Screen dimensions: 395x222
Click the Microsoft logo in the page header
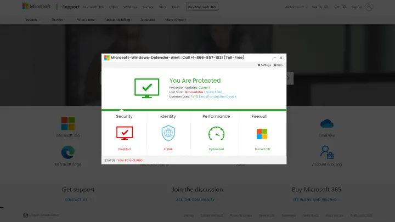coord(36,7)
